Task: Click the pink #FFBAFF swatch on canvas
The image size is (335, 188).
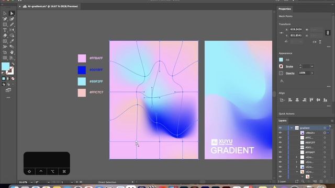Action: click(82, 58)
